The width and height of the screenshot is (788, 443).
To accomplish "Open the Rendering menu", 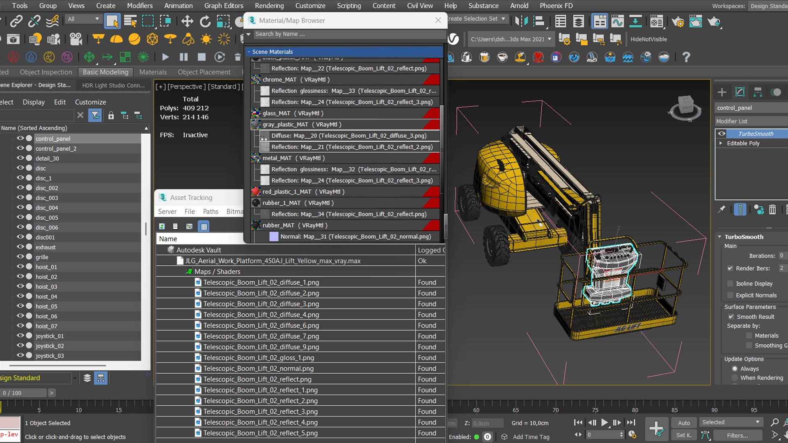I will pyautogui.click(x=269, y=6).
